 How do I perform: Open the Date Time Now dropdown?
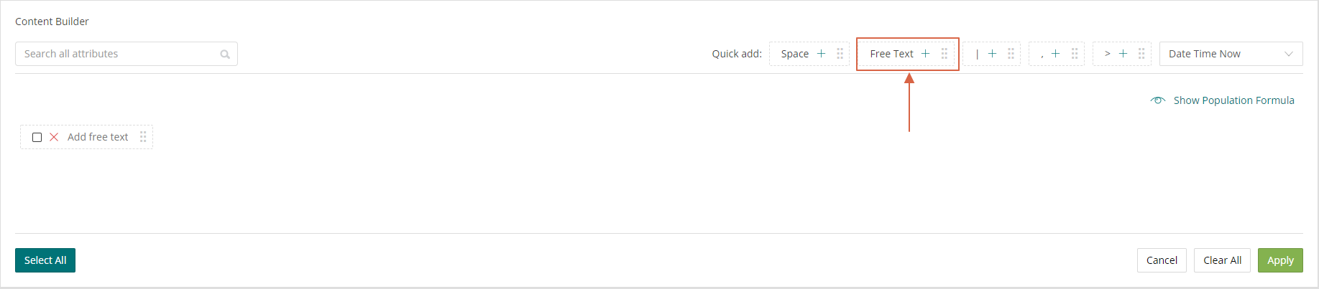pyautogui.click(x=1231, y=54)
